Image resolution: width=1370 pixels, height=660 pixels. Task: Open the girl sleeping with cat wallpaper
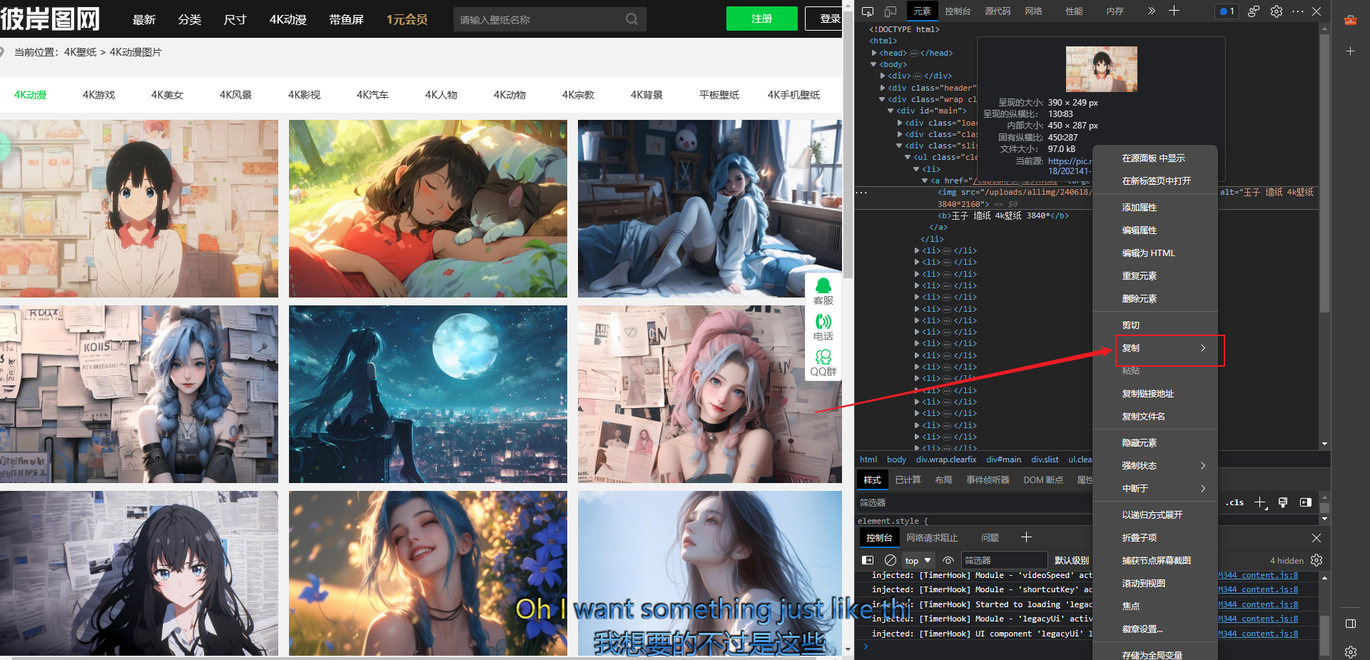[x=428, y=208]
